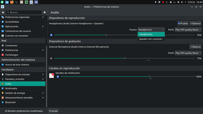Launch Firefox from the taskbar
The image size is (203, 114).
point(12,2)
